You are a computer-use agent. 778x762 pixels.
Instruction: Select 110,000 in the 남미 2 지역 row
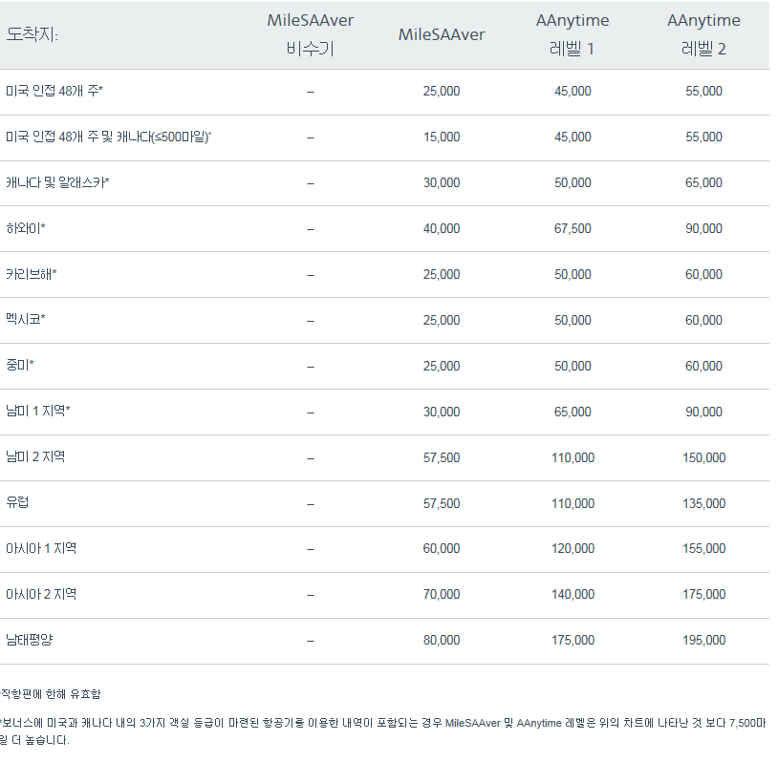point(573,457)
